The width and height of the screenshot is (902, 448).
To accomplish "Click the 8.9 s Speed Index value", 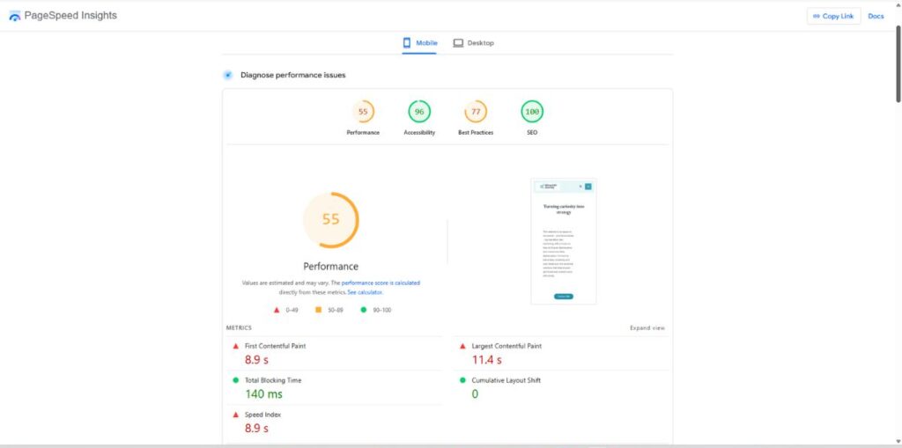I will click(x=256, y=429).
